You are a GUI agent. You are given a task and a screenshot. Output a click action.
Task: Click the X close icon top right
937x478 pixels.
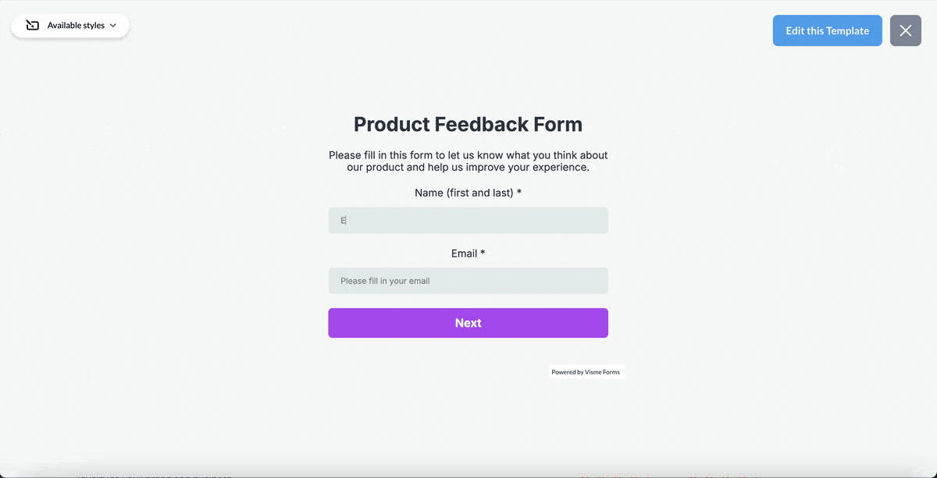tap(905, 30)
